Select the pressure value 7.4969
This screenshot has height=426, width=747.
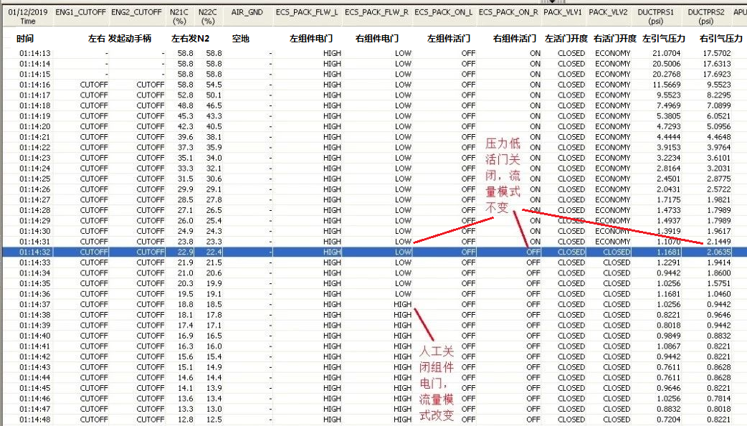tap(668, 106)
